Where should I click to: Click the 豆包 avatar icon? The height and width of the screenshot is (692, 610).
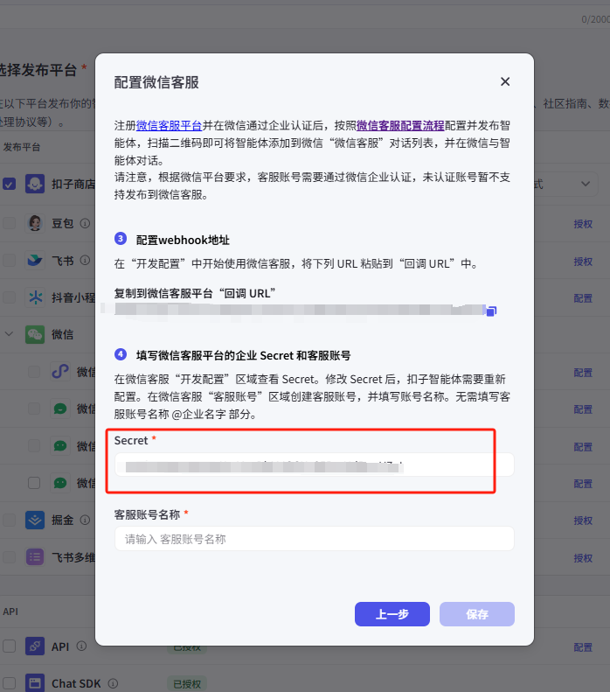[35, 223]
